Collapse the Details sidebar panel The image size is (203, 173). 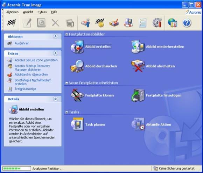tap(55, 99)
